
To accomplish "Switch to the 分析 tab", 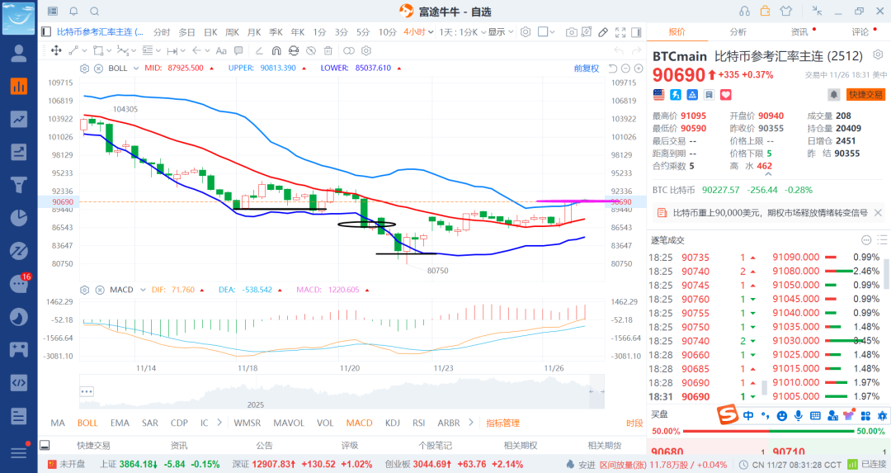I will (738, 32).
